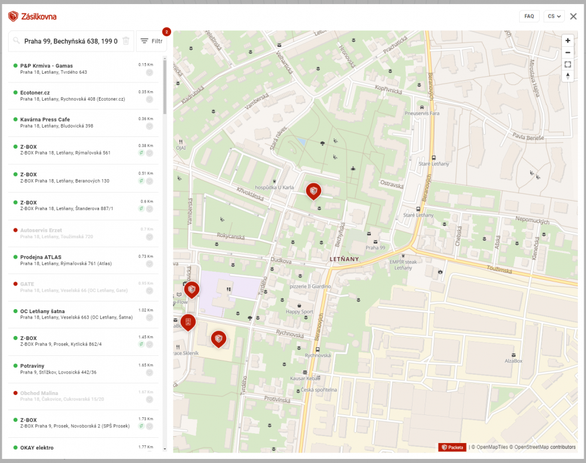Image resolution: width=586 pixels, height=463 pixels.
Task: Select Kavárna Press Cafe in list
Action: pos(83,123)
